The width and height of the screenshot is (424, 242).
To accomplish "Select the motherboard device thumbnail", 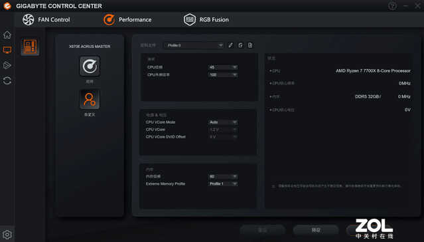I will 30,47.
